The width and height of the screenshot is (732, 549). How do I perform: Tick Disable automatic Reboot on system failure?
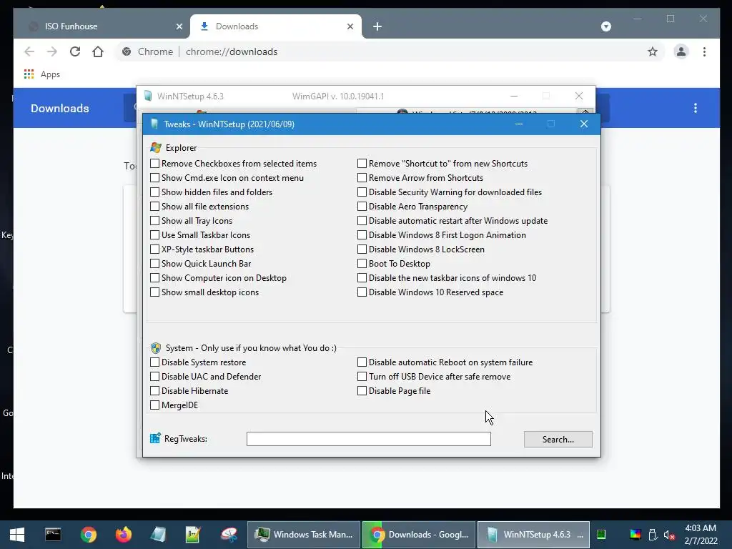445,362
